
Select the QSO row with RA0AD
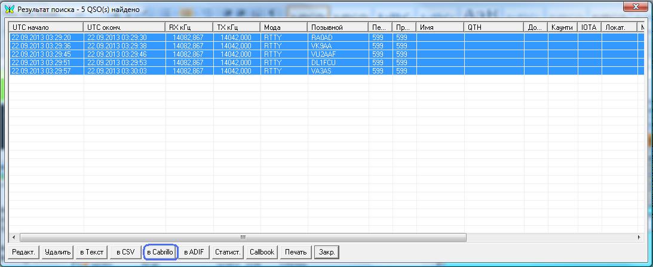321,37
